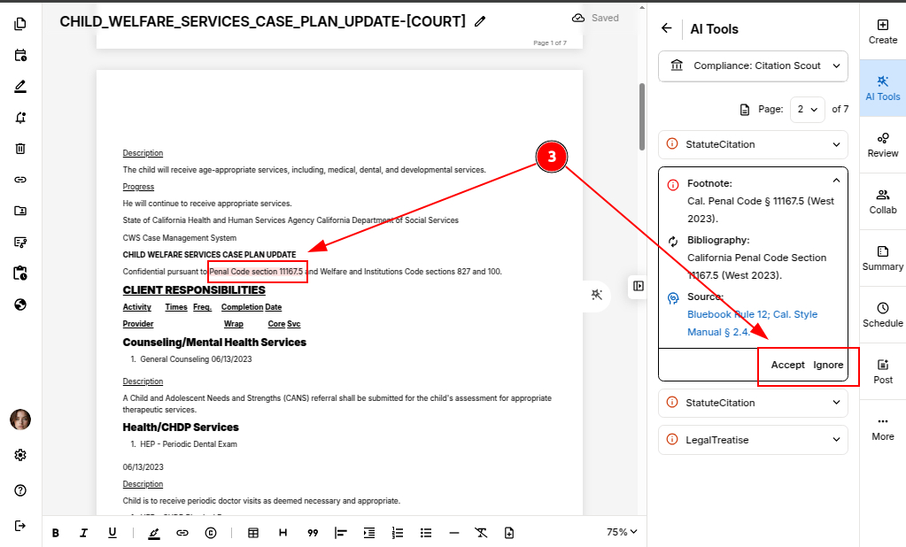Apply numbered list formatting
The height and width of the screenshot is (547, 906).
click(398, 533)
